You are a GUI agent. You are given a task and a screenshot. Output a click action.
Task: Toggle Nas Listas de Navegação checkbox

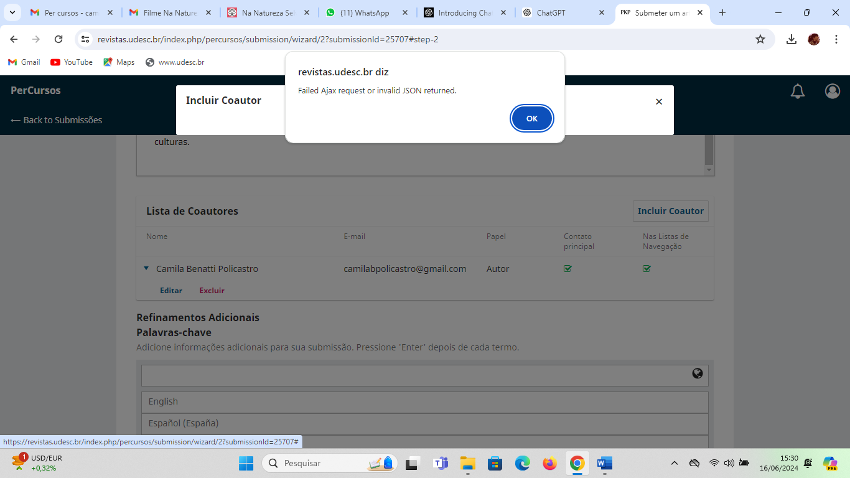coord(647,269)
